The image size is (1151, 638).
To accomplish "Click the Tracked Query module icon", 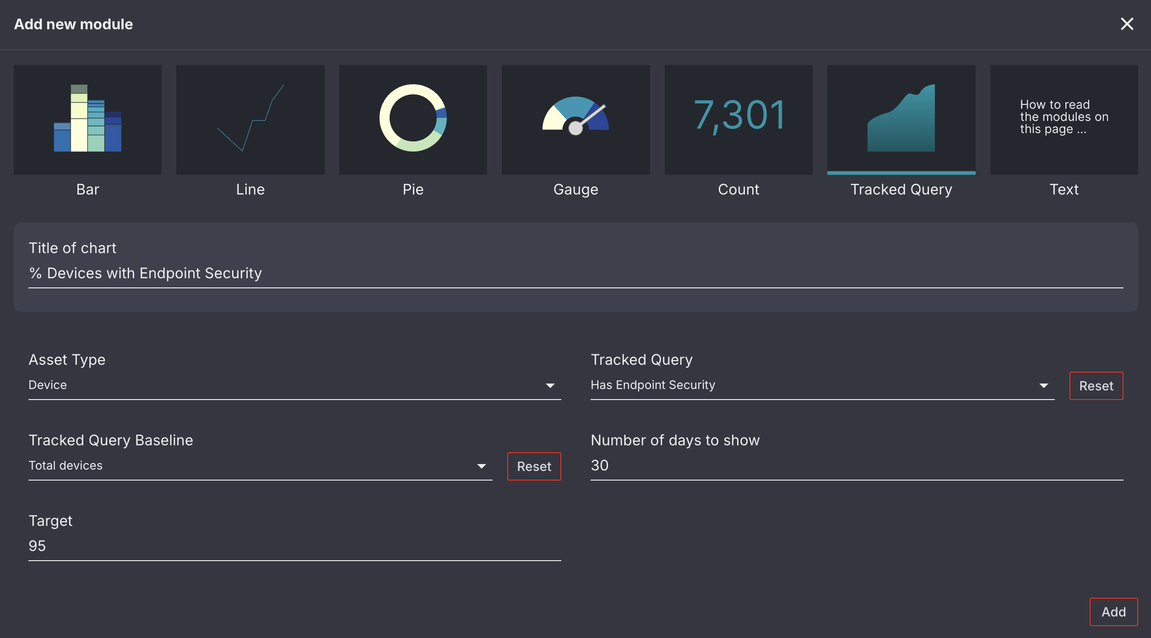I will pos(901,120).
